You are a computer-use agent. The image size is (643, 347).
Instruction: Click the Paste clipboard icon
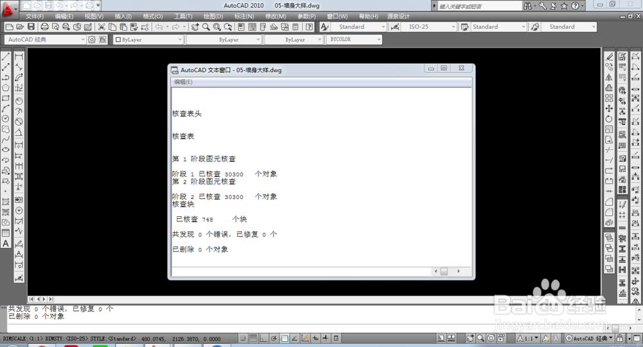[x=123, y=26]
